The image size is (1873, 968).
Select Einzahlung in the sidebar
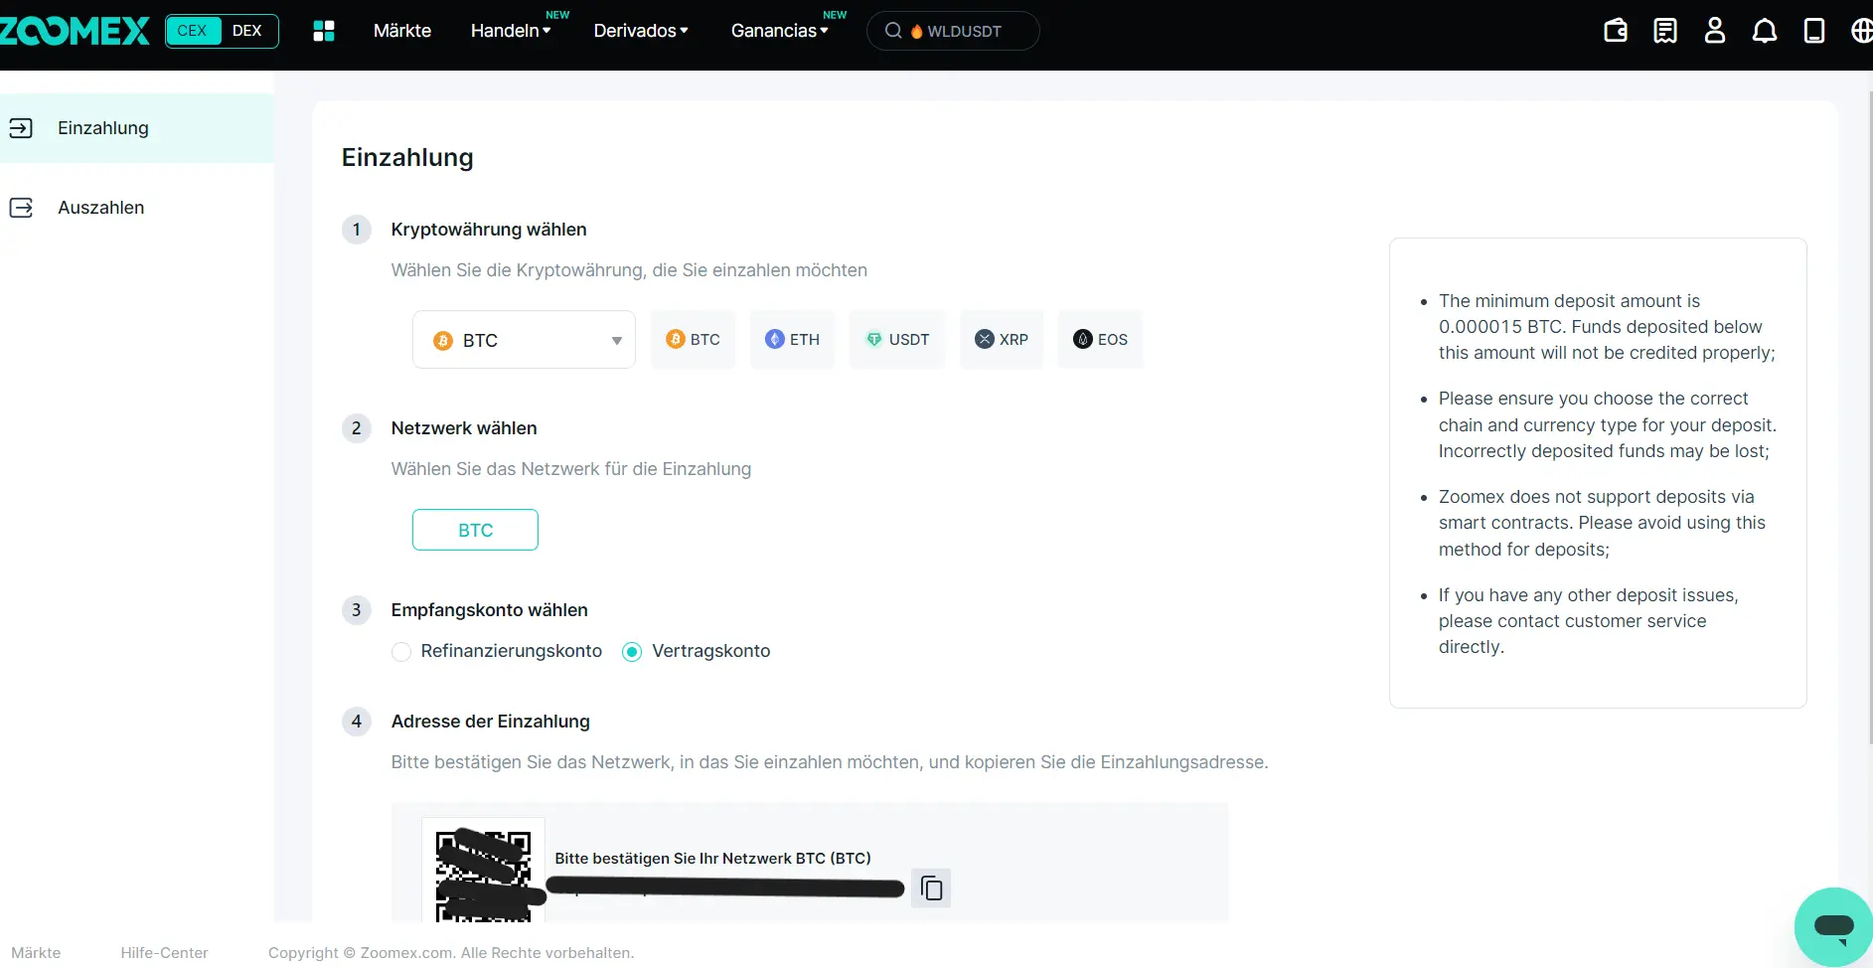pos(137,128)
